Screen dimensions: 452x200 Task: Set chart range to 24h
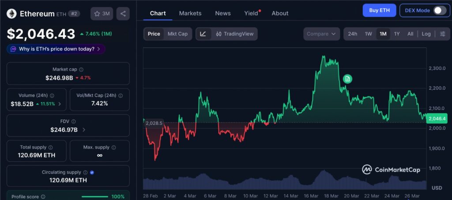(x=353, y=34)
